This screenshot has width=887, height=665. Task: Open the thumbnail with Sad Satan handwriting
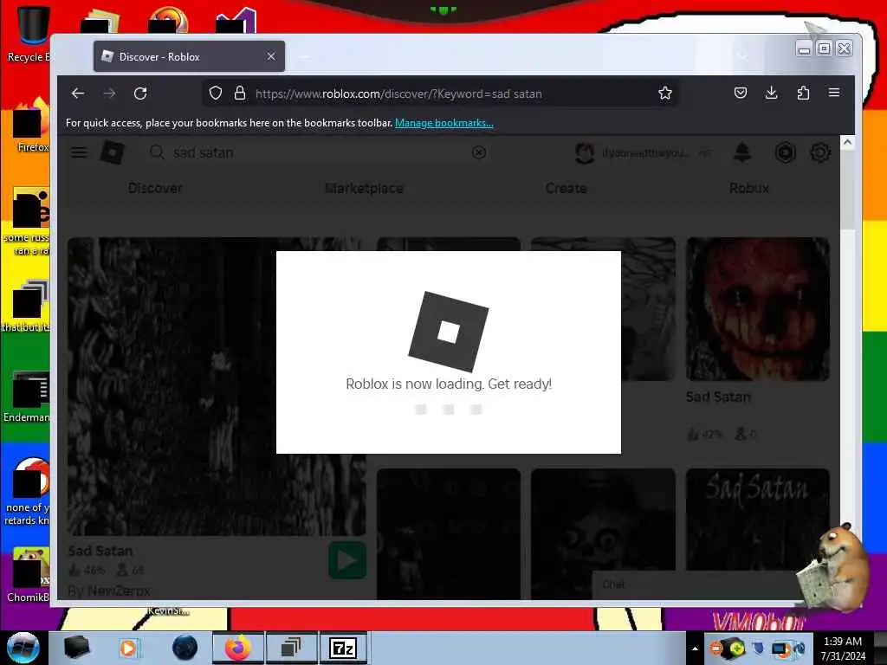point(758,520)
